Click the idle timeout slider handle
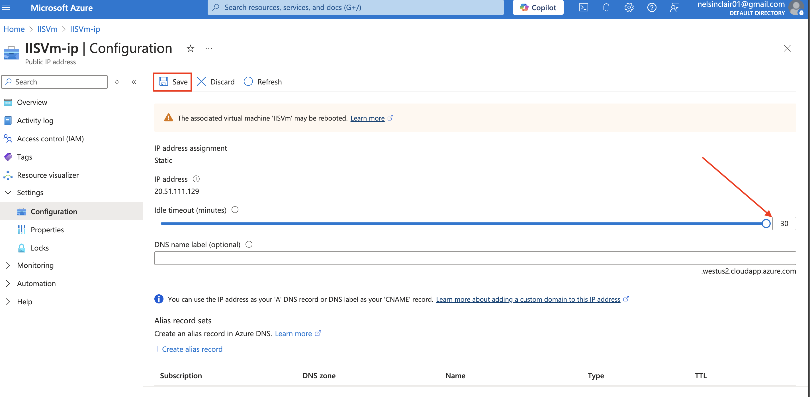The height and width of the screenshot is (397, 810). (766, 223)
